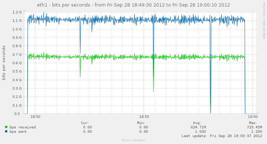This screenshot has width=267, height=144.
Task: Click the green bps received legend swatch
Action: tap(6, 127)
